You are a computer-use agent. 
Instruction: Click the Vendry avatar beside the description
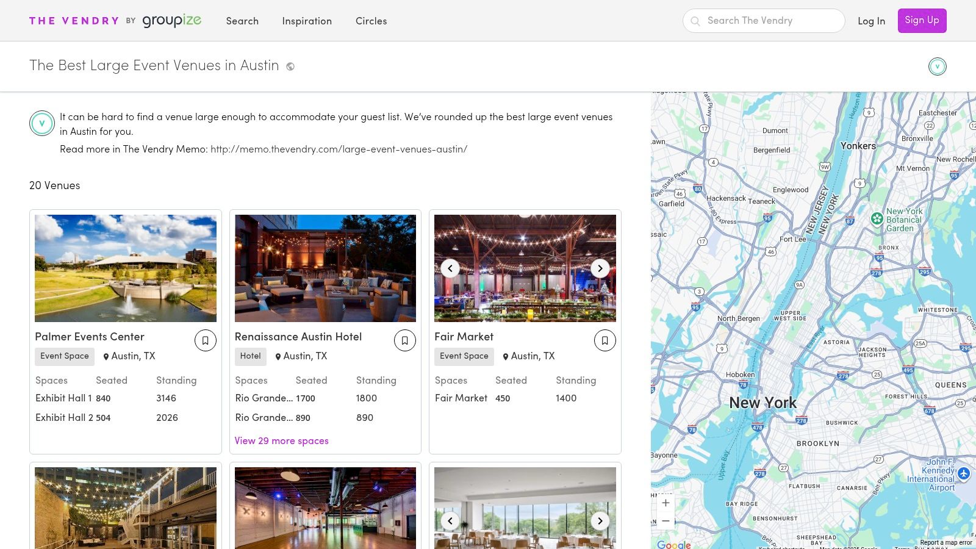[42, 123]
